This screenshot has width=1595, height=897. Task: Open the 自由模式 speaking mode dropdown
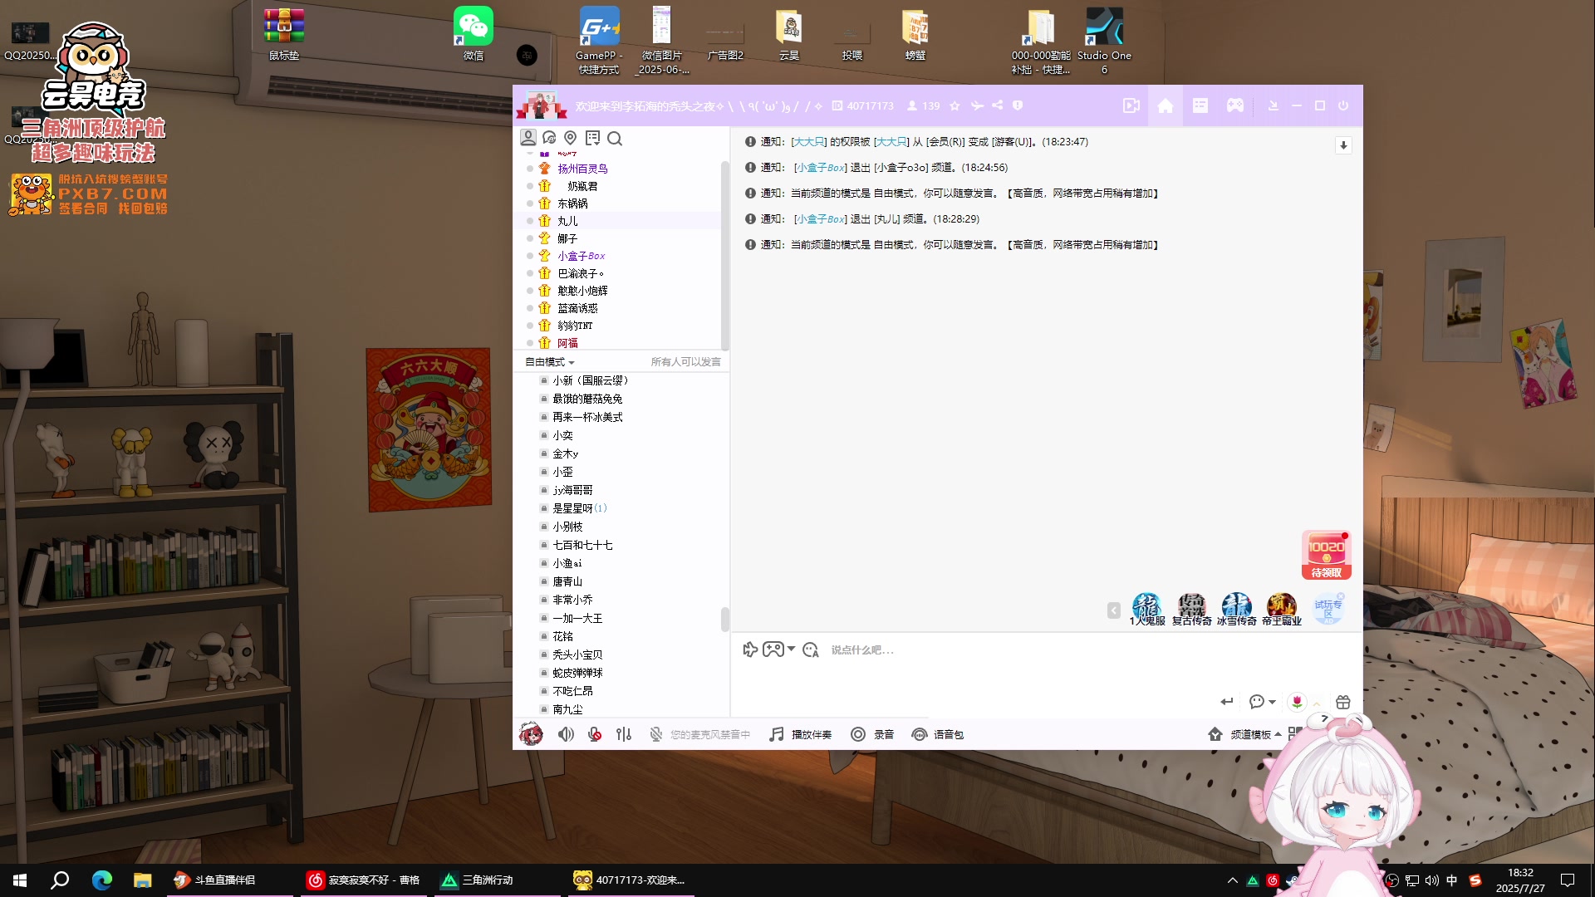pyautogui.click(x=550, y=362)
